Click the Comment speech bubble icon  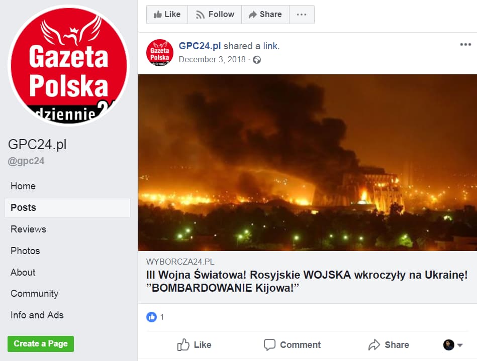pyautogui.click(x=269, y=344)
